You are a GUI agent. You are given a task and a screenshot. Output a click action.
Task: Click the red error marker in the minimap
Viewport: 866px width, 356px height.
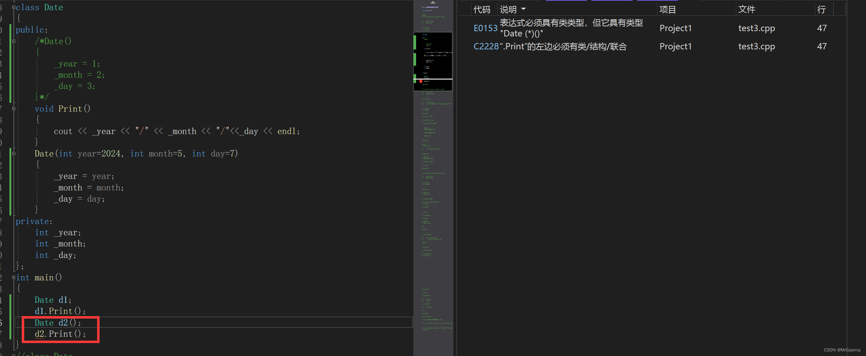pos(421,81)
